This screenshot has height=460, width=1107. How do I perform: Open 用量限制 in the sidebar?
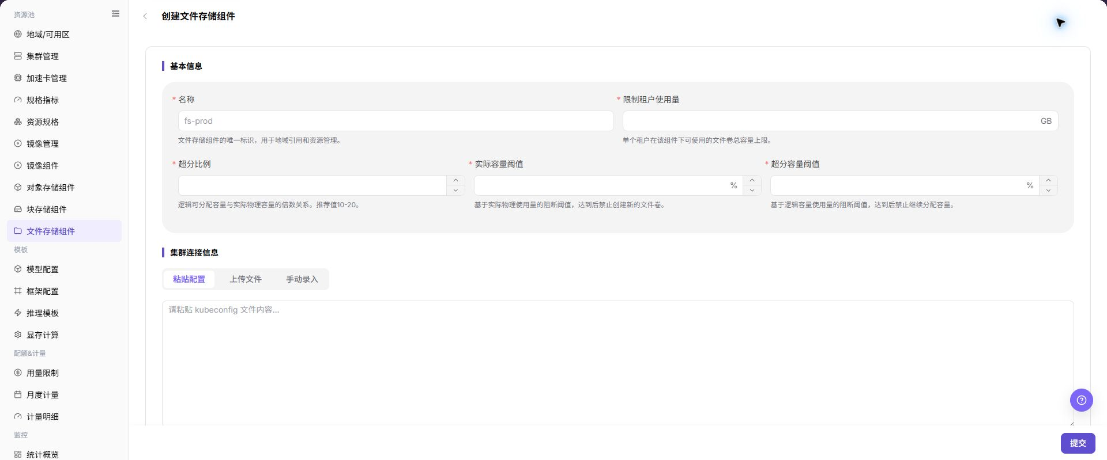point(64,373)
